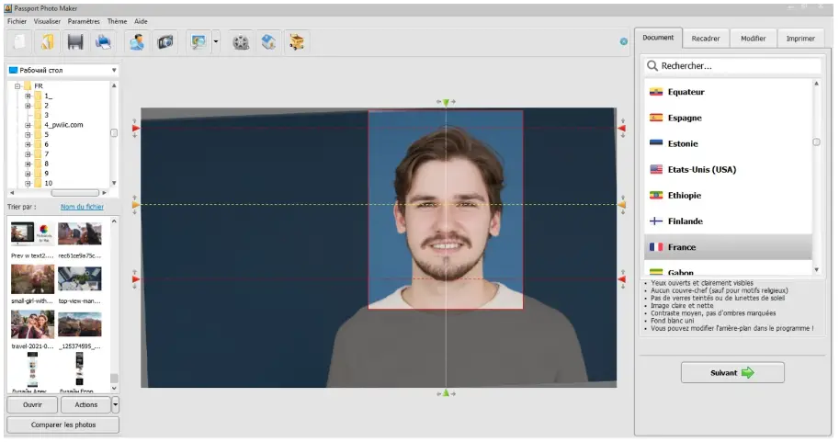839x442 pixels.
Task: Expand folder 7 in the tree
Action: pos(28,153)
